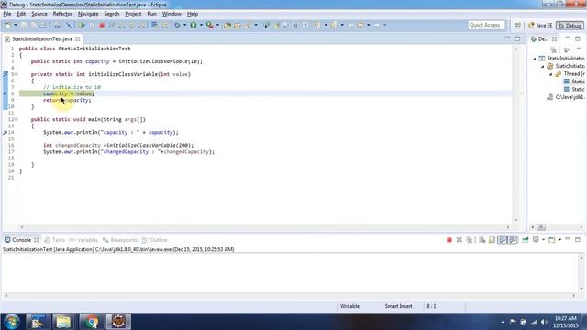Screen dimensions: 587x330
Task: Terminate the process from the Console toolbar
Action: (x=449, y=240)
